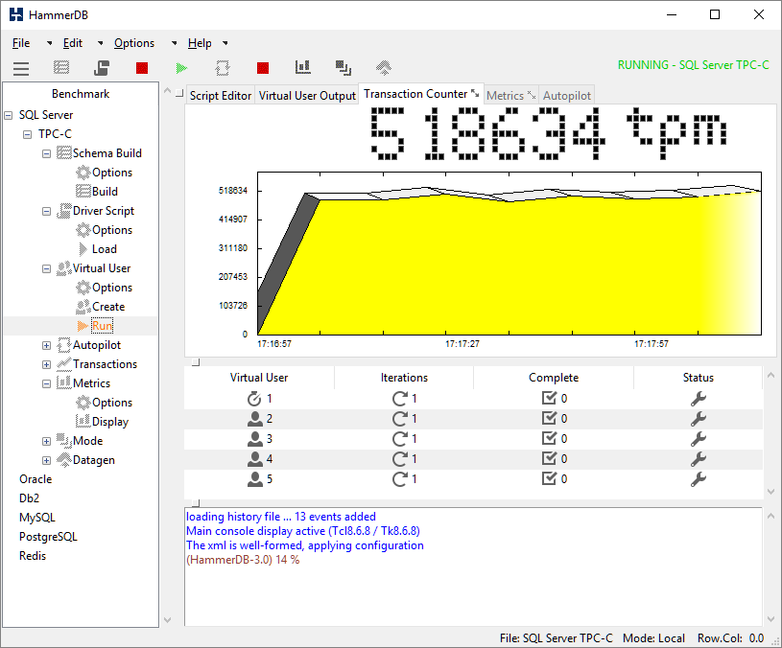This screenshot has width=782, height=648.
Task: Click dropdown arrow beside Help menu
Action: click(225, 43)
